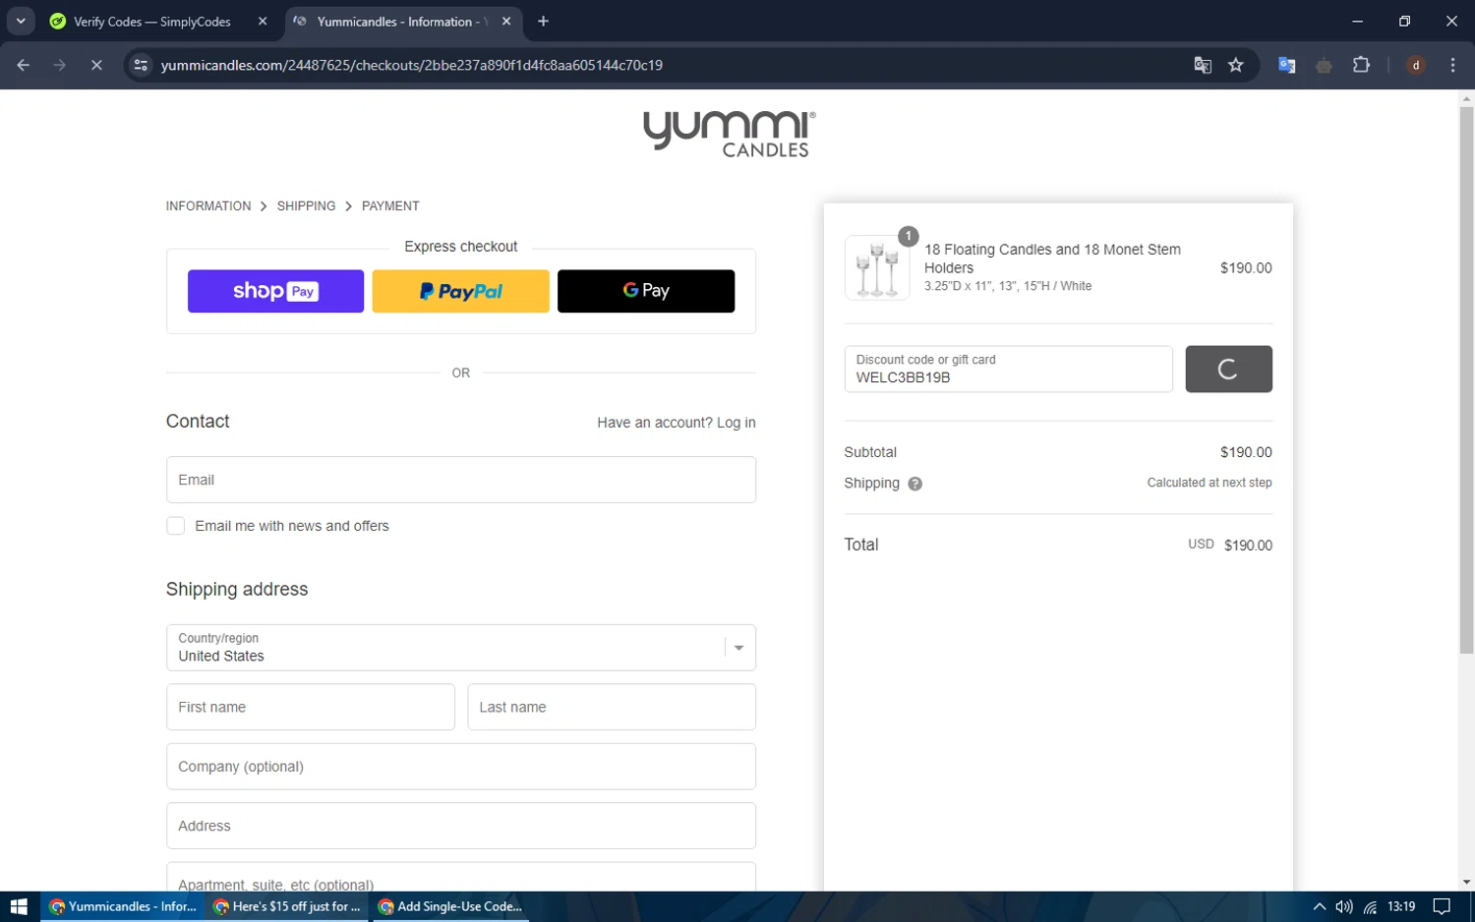This screenshot has width=1475, height=922.
Task: Click the candle holders product thumbnail
Action: point(877,267)
